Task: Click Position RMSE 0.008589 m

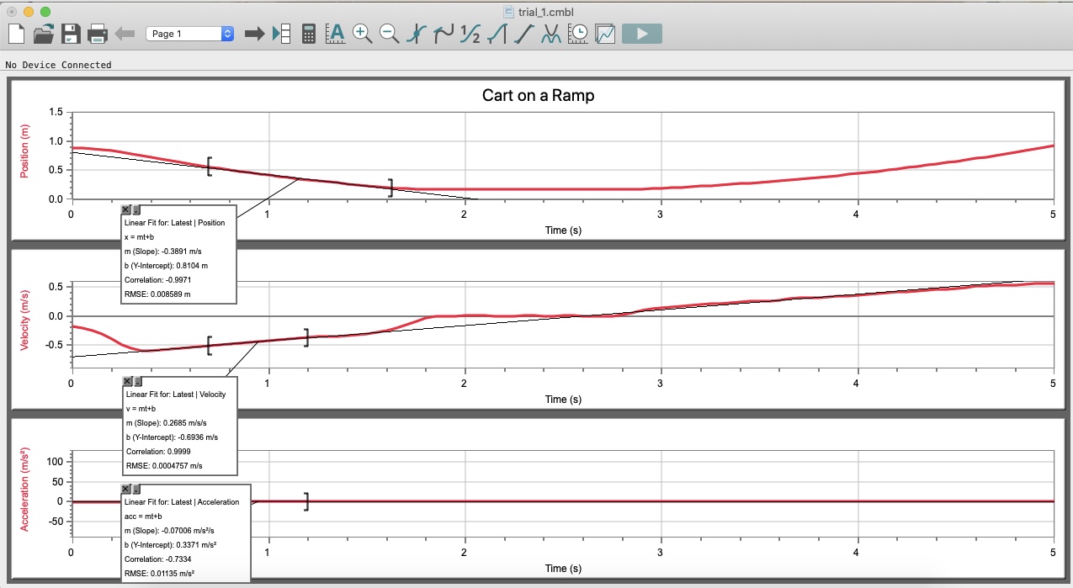Action: click(x=158, y=294)
